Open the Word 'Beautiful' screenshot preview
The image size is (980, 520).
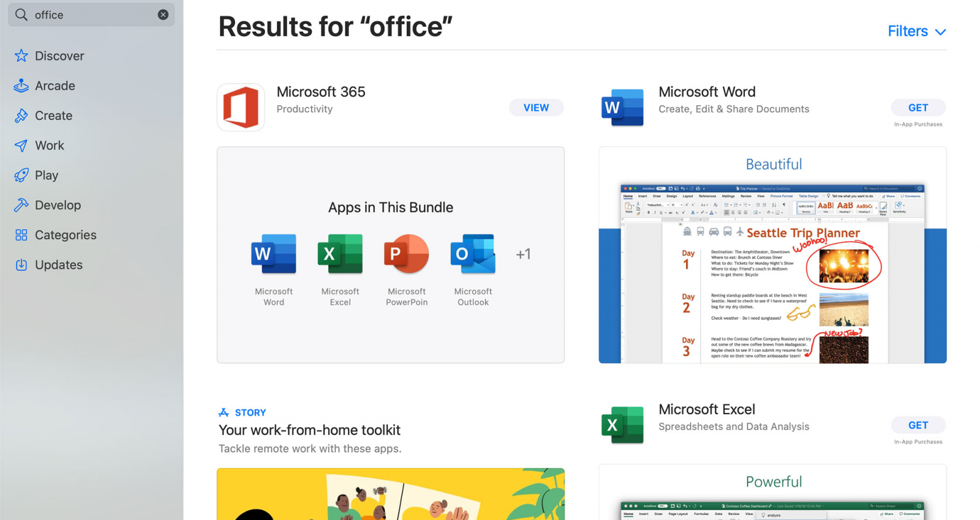coord(773,255)
